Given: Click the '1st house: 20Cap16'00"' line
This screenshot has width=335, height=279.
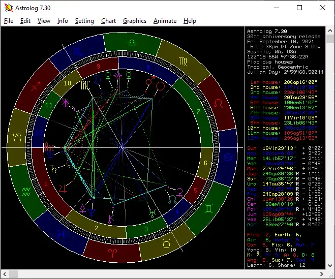Looking at the screenshot, I should tap(284, 82).
